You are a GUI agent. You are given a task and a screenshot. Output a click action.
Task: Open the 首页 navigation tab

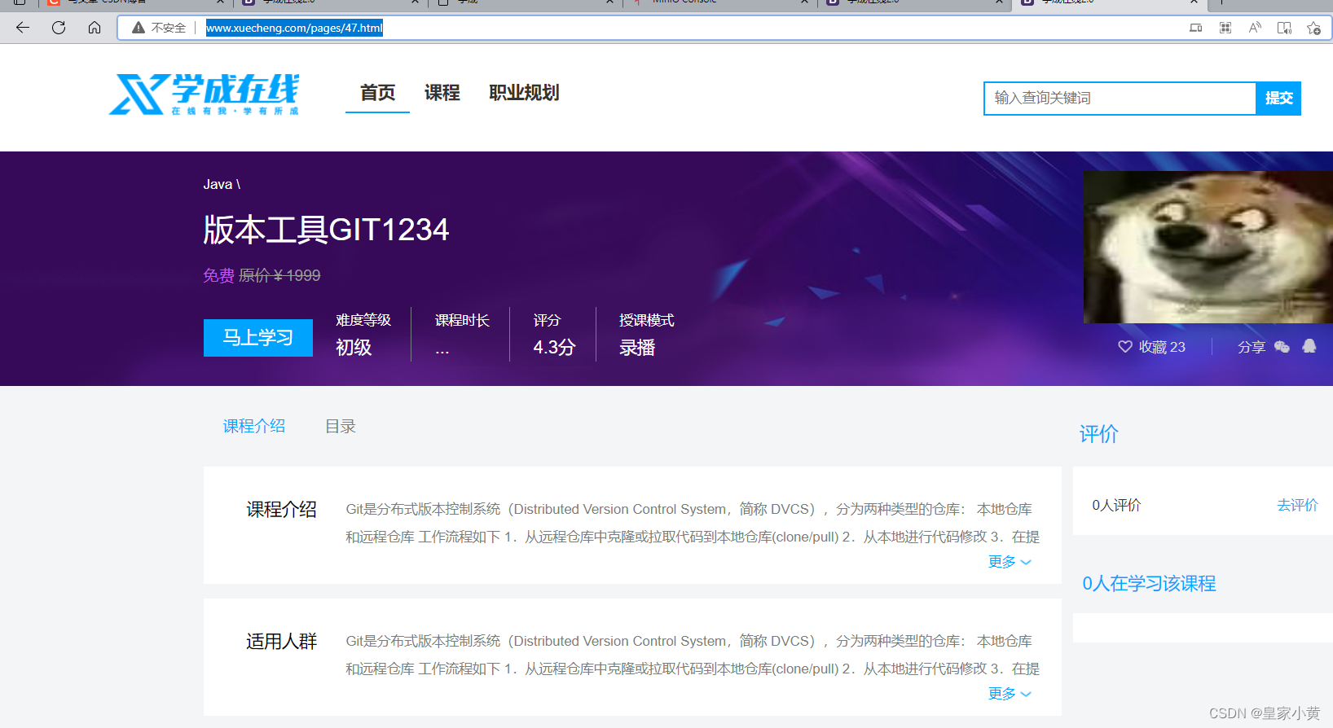[377, 93]
